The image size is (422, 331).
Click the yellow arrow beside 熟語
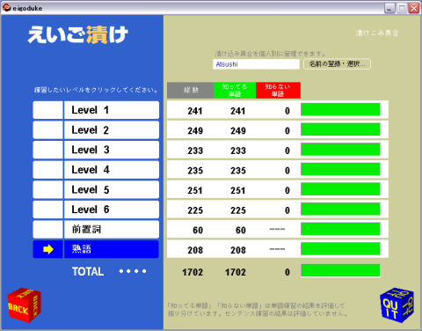[48, 249]
